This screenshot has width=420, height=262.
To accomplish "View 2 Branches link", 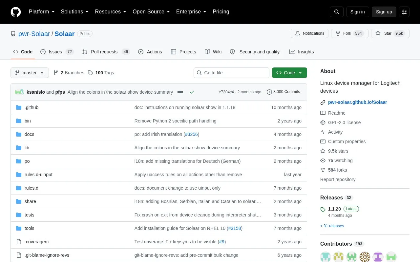I will [69, 73].
